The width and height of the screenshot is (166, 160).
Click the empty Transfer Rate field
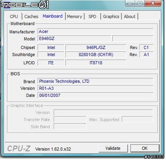coord(70,119)
